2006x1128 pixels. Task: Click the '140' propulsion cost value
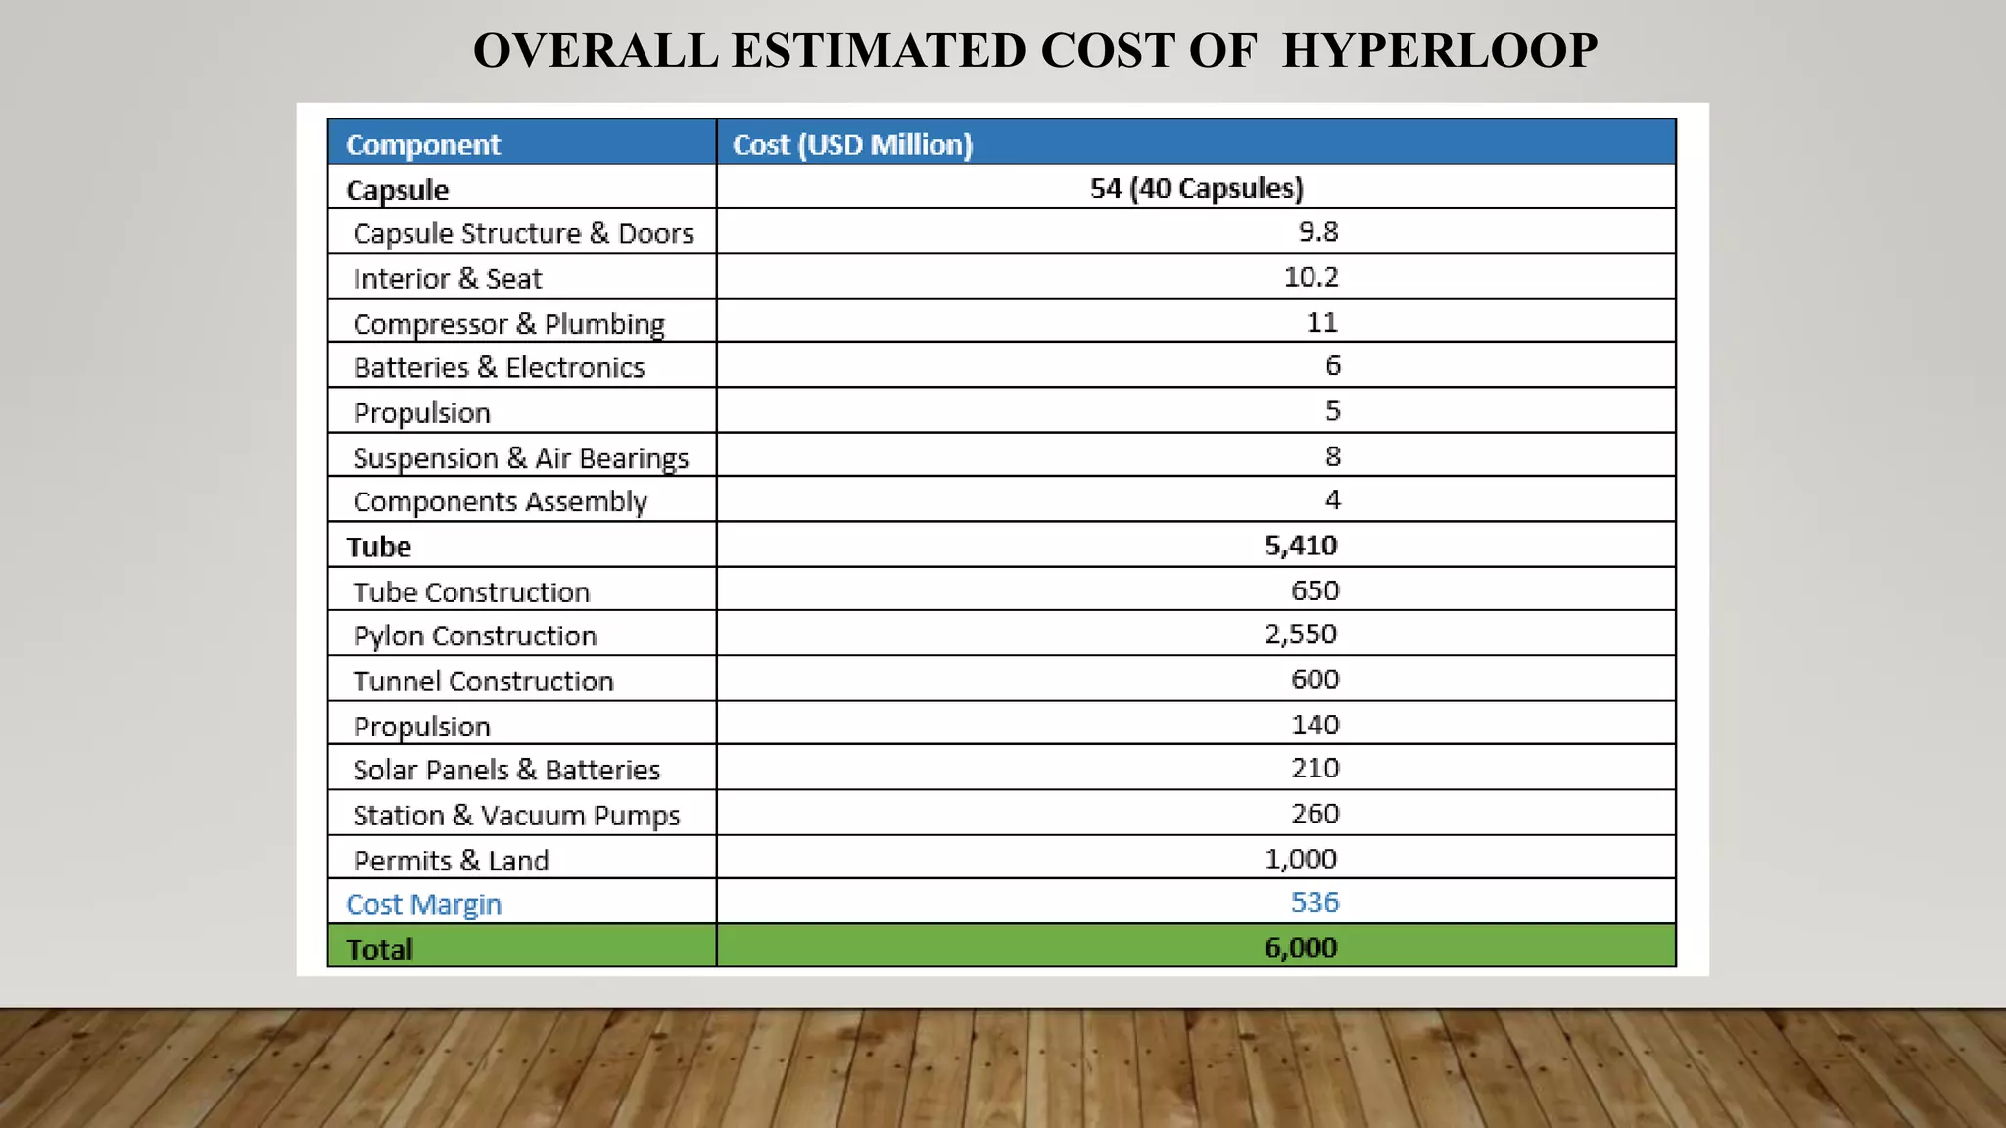tap(1314, 725)
